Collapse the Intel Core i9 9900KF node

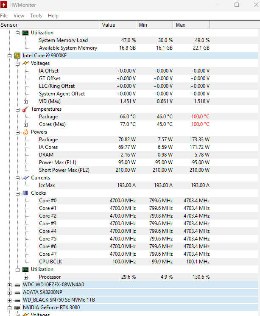tap(9, 56)
